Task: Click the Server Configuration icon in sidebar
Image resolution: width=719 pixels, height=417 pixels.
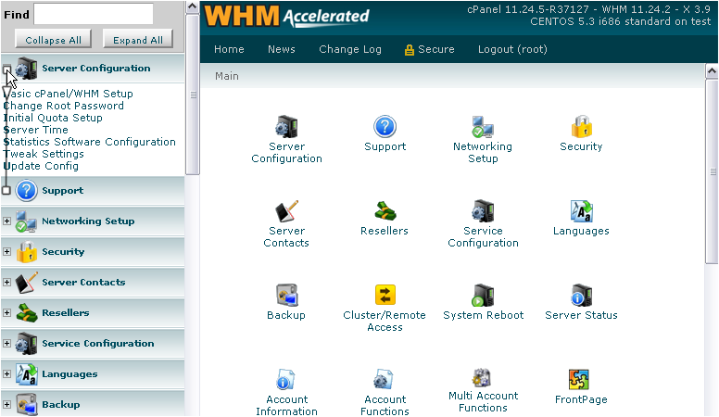Action: (26, 69)
